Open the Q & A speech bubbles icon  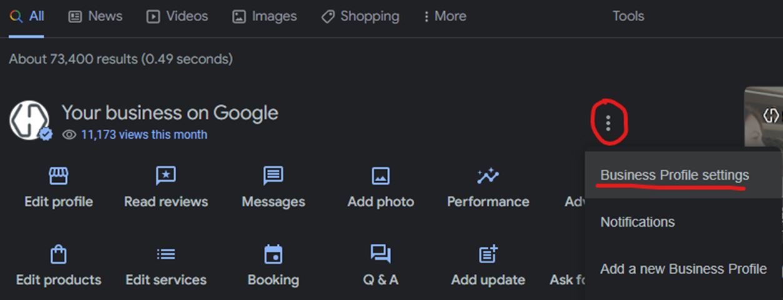(381, 254)
